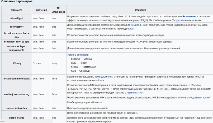Select the sync-chunk-writes parameter name
Viewport: 213px width, 123px height.
(17, 108)
